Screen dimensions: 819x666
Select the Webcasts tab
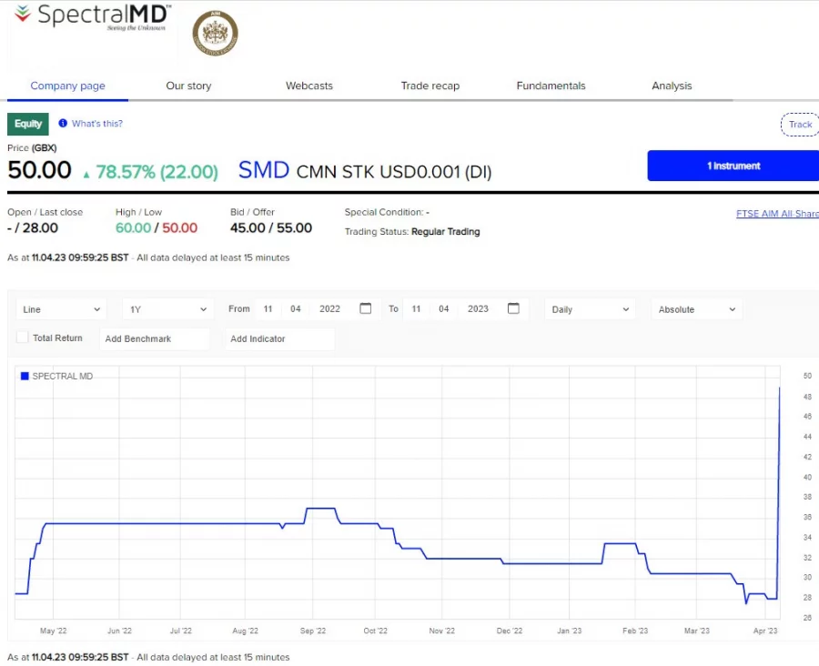308,86
